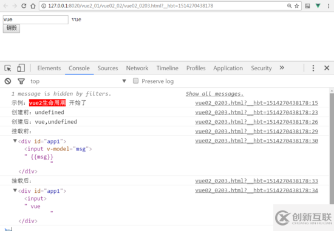Open the top context dropdown arrow
Image resolution: width=334 pixels, height=231 pixels.
coord(124,81)
